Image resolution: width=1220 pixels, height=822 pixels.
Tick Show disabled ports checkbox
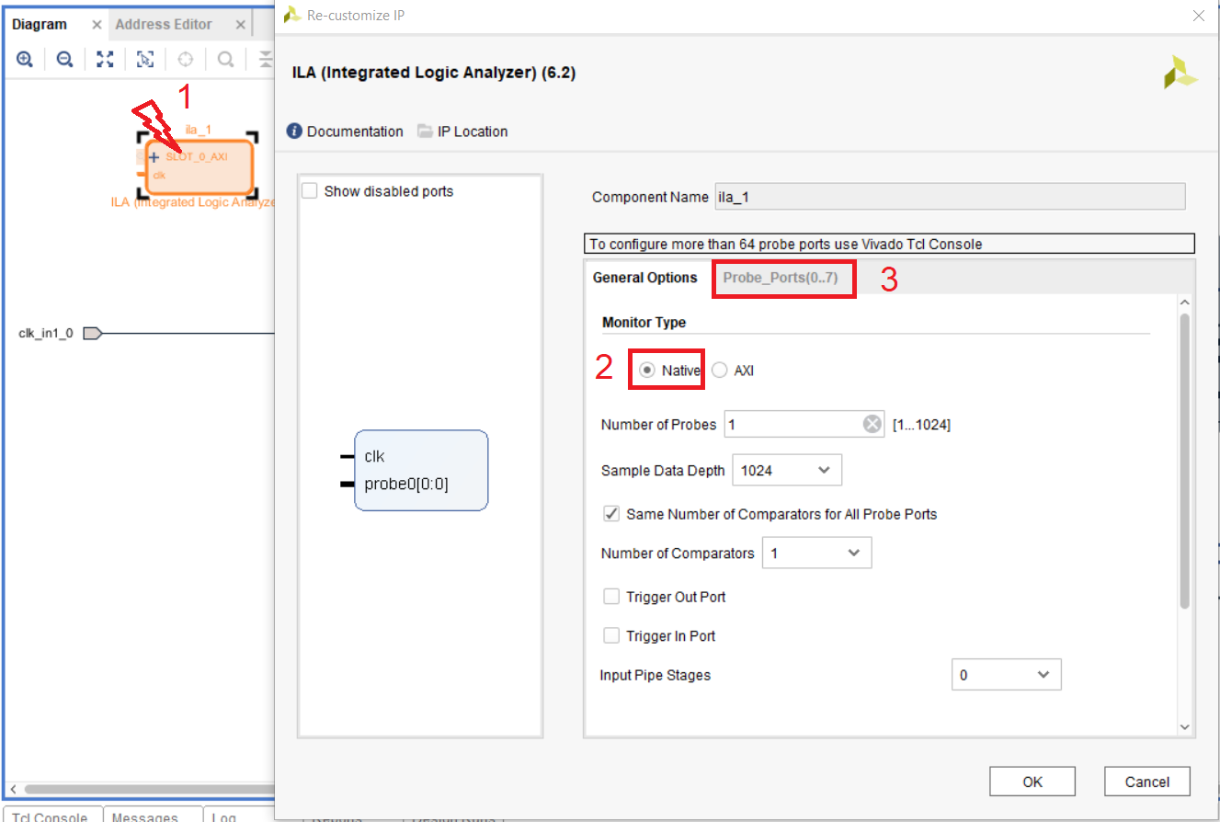[x=310, y=191]
